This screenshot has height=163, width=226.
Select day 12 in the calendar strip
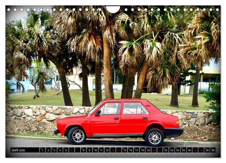[107, 150]
